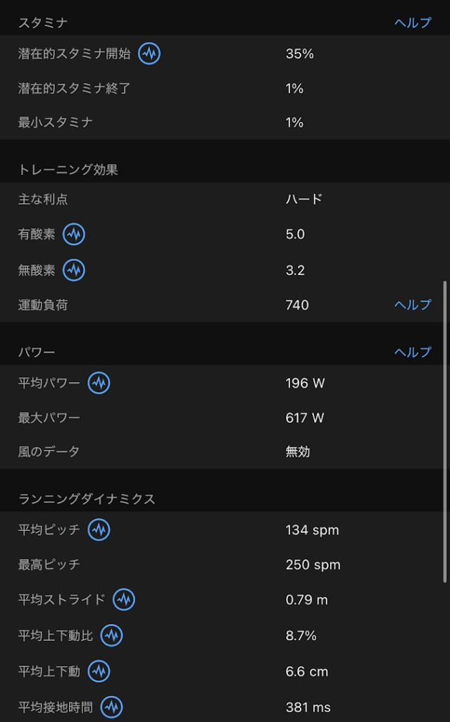
Task: Click ヘルプ link beside 運動負荷
Action: click(x=413, y=305)
